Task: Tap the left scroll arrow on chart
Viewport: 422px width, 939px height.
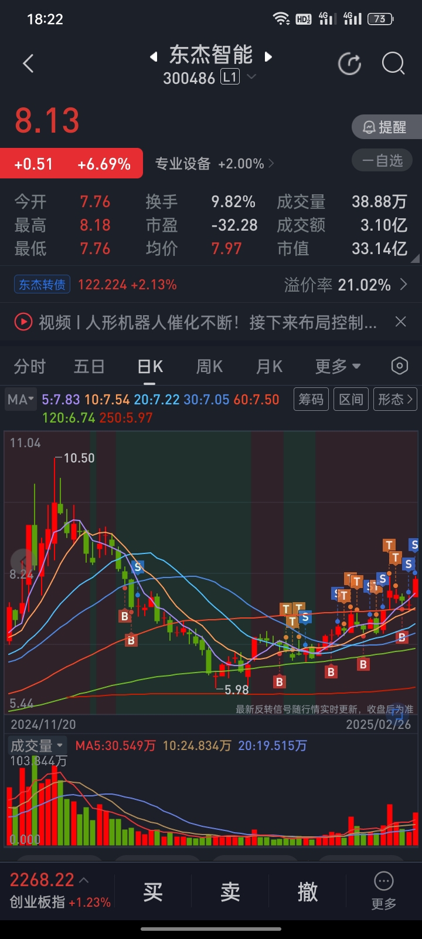Action: pos(23,562)
